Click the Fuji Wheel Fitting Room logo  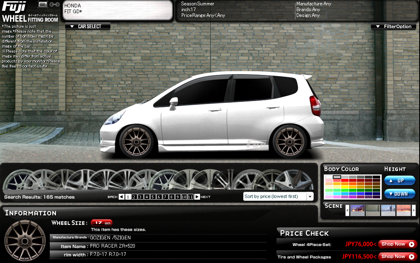(x=29, y=12)
